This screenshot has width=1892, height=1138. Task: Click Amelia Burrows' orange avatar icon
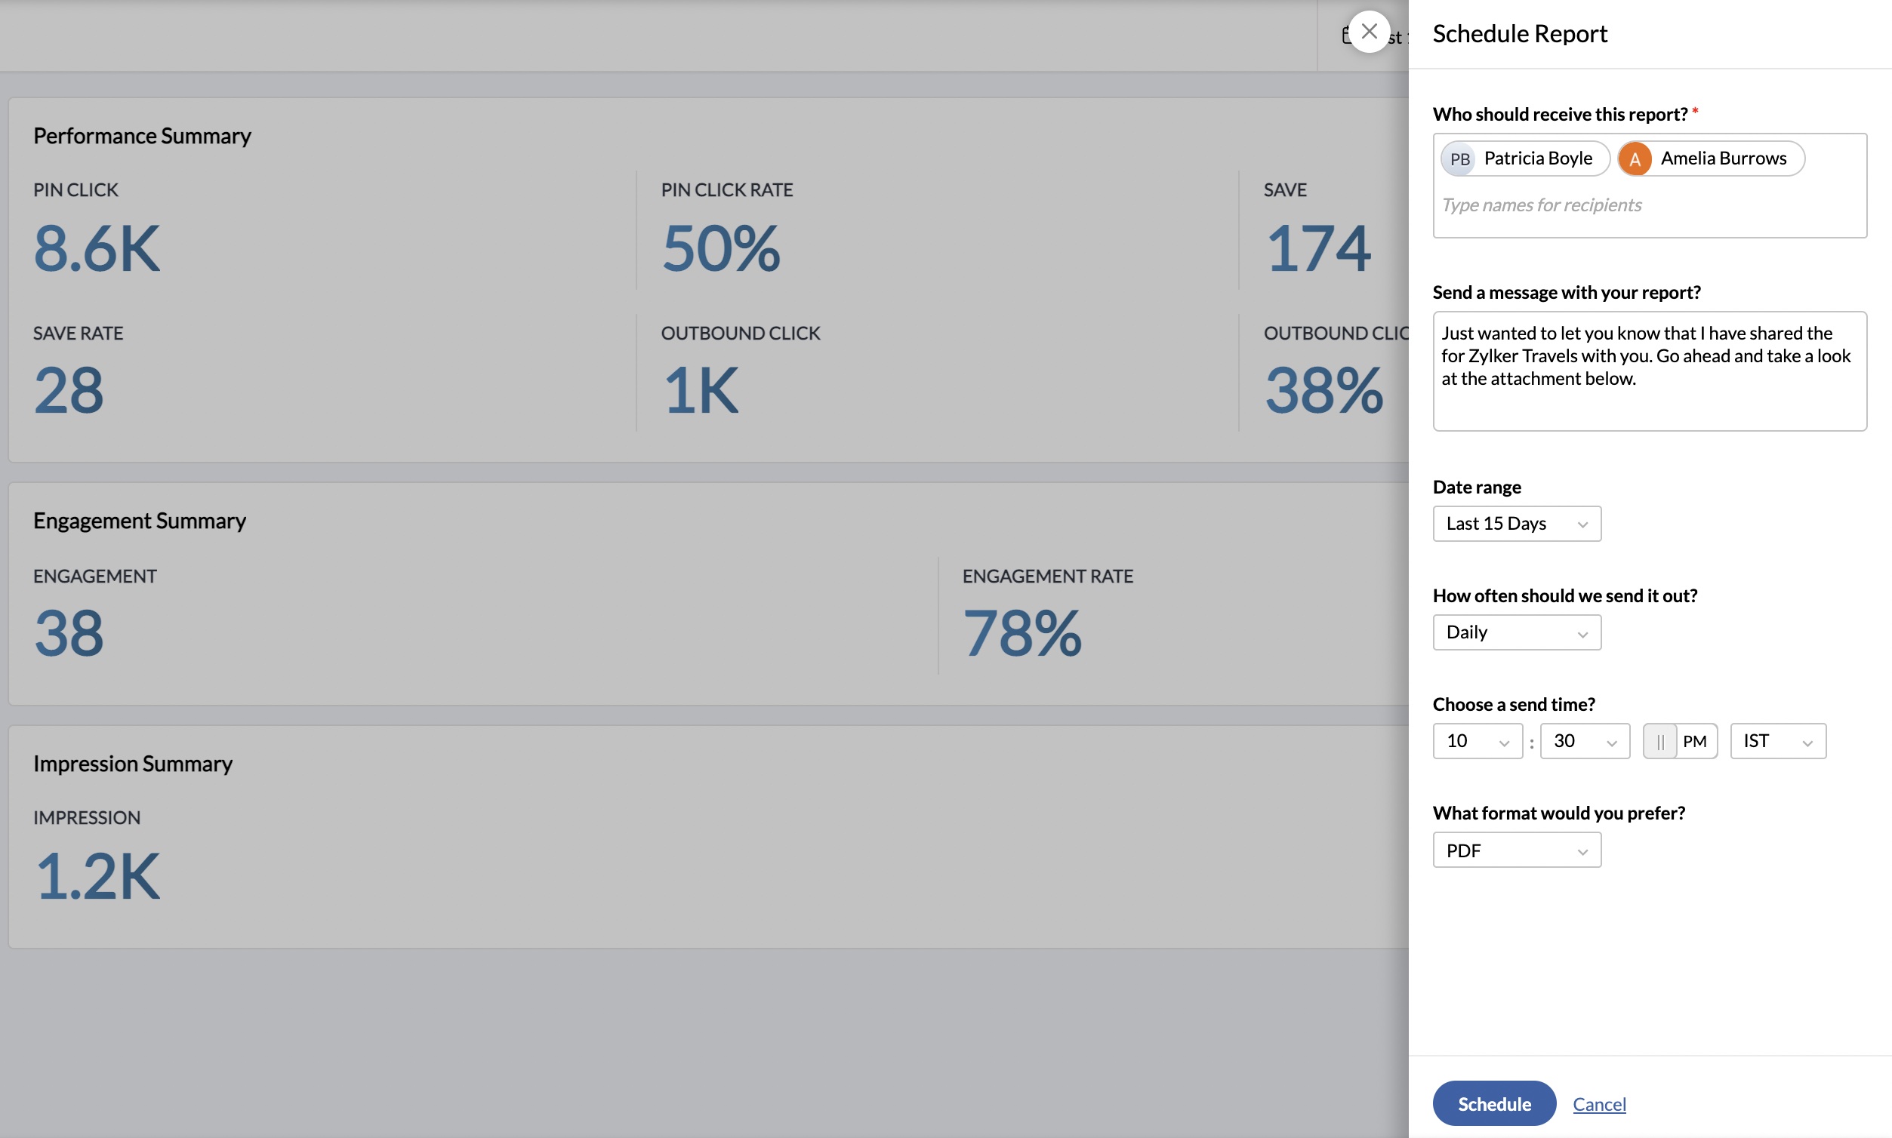[x=1635, y=158]
